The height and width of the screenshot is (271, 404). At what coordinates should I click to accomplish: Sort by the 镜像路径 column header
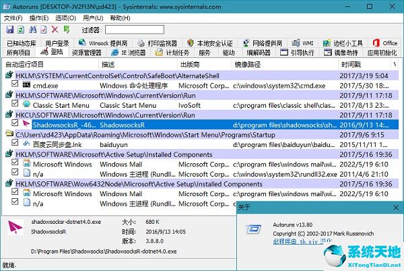tap(285, 65)
